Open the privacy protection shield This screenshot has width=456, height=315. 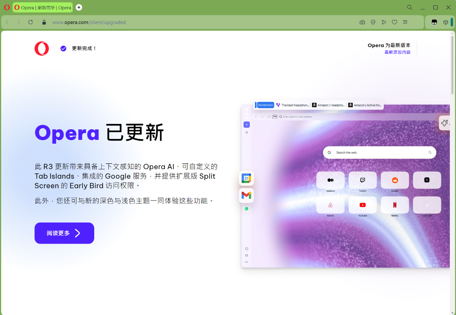pos(373,22)
